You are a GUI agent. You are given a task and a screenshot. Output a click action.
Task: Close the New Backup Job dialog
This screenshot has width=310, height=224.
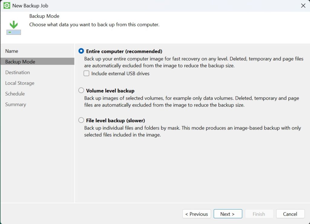303,5
